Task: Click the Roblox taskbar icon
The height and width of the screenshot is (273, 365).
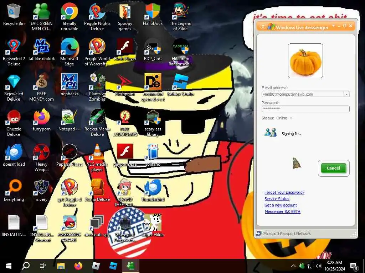Action: (x=96, y=266)
